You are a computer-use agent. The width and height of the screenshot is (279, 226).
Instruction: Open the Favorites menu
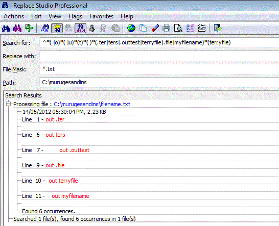(x=101, y=16)
